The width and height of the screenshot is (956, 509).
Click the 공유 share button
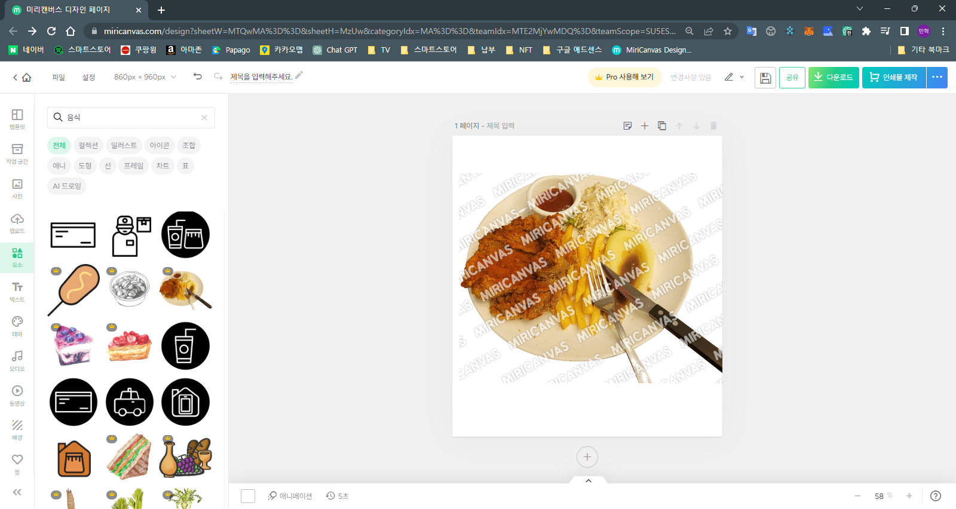coord(792,78)
